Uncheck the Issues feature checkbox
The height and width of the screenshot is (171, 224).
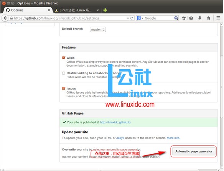(64, 88)
